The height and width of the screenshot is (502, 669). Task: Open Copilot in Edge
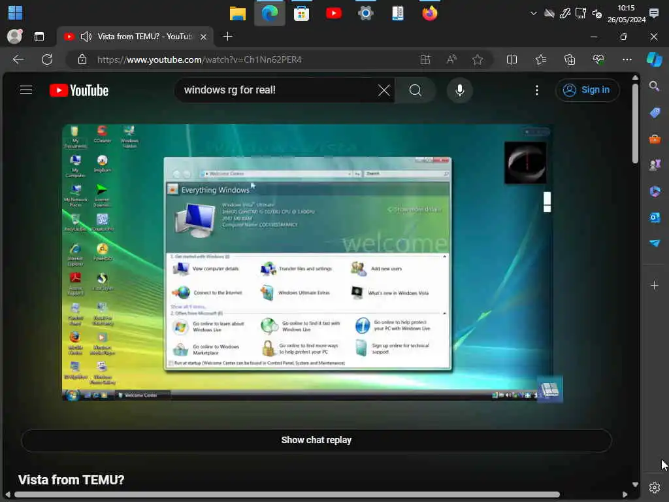(654, 59)
